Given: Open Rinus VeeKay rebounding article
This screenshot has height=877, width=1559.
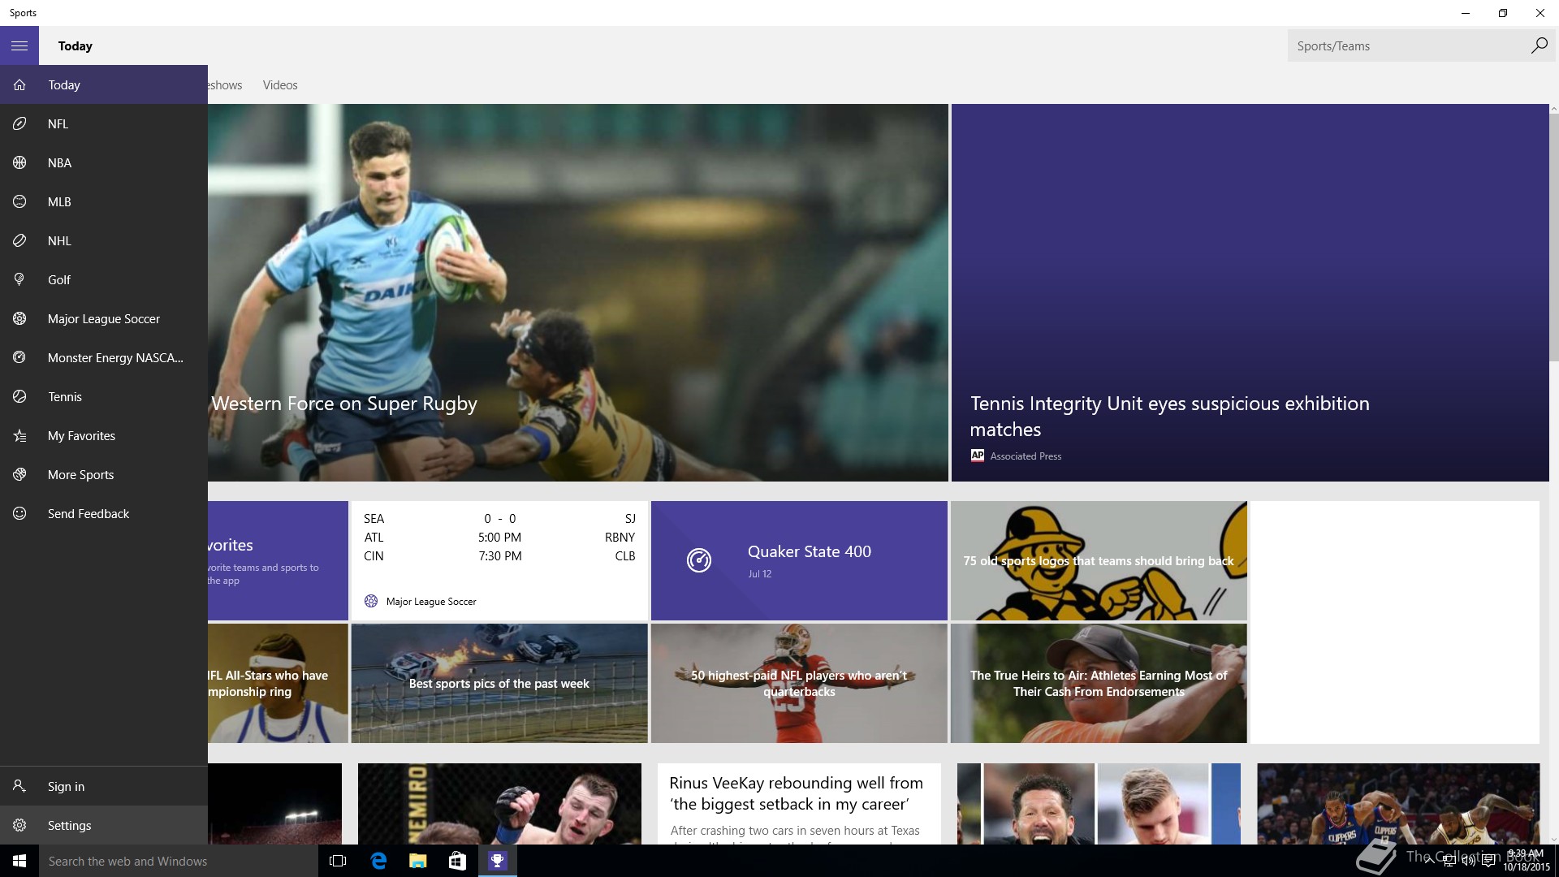Looking at the screenshot, I should 799,804.
